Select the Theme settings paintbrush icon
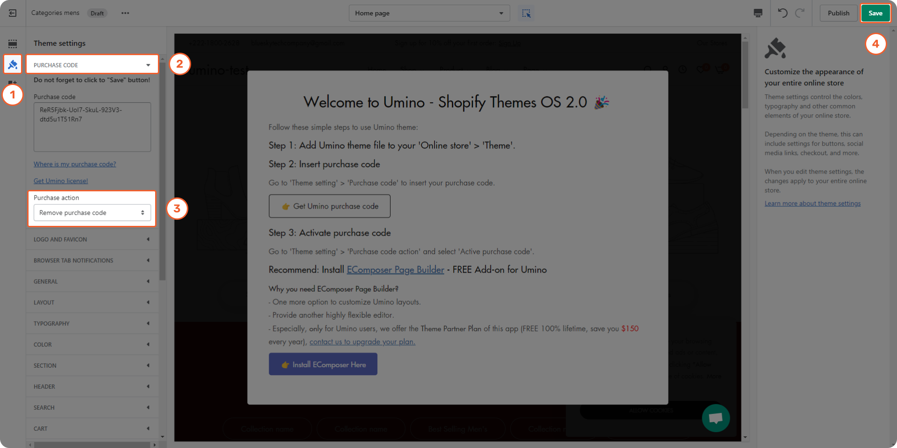Screen dimensions: 897x448 click(x=13, y=64)
